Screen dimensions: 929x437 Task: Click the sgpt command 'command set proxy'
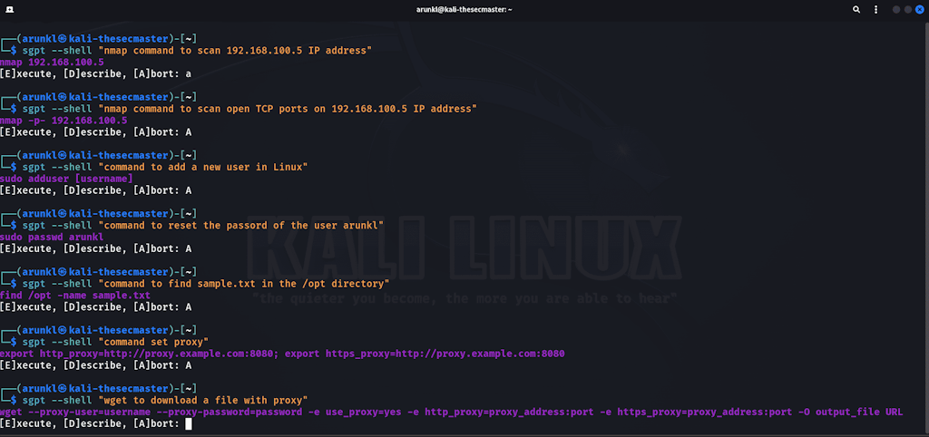tap(115, 343)
